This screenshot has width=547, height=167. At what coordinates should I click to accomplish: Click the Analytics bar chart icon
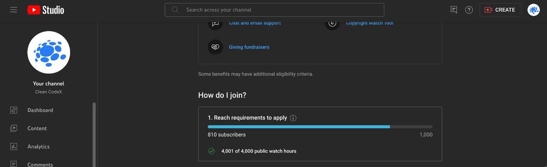[x=14, y=147]
